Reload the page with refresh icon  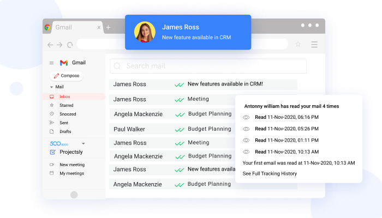coord(70,45)
